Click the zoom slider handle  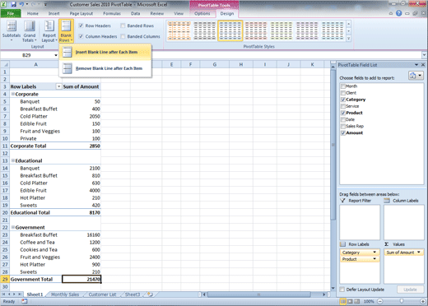click(x=402, y=301)
